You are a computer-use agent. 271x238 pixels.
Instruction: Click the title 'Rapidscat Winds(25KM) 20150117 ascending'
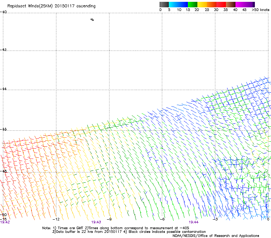[51, 6]
